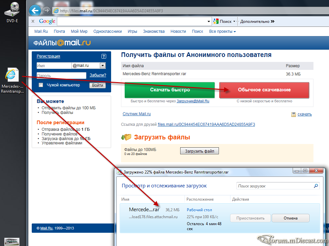Sort downloads by Имя column header
The height and width of the screenshot is (246, 329).
pos(125,199)
